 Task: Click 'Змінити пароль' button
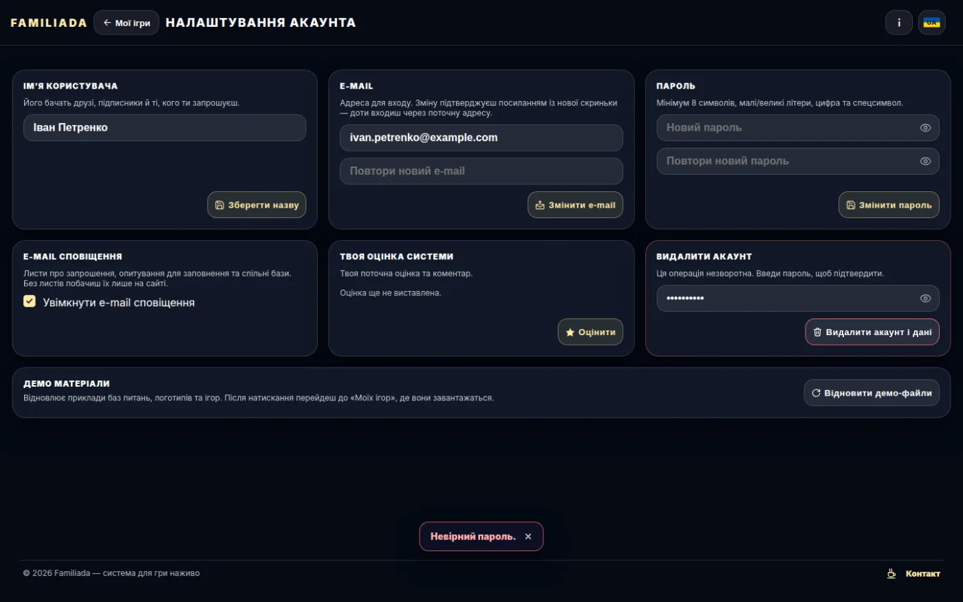tap(889, 205)
